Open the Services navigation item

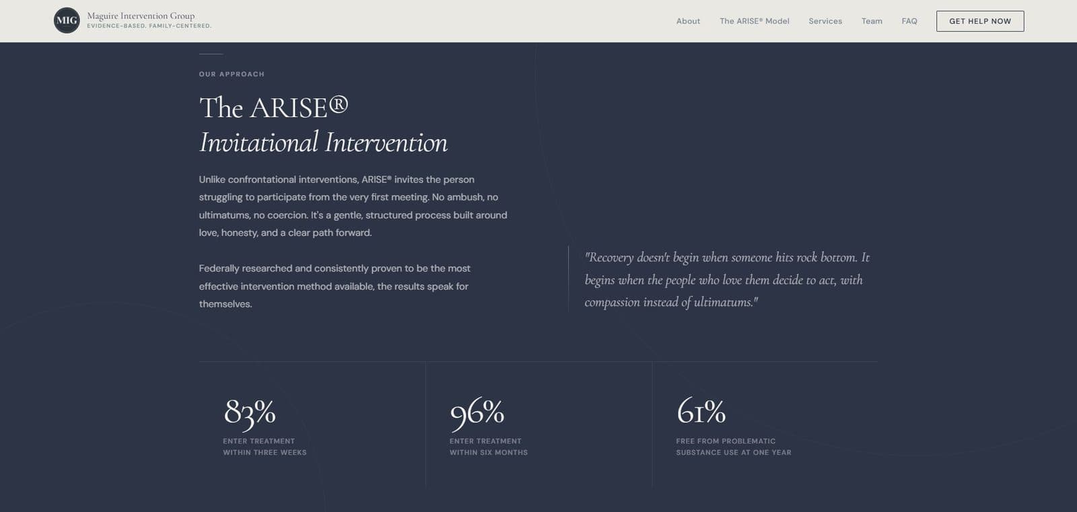point(825,21)
